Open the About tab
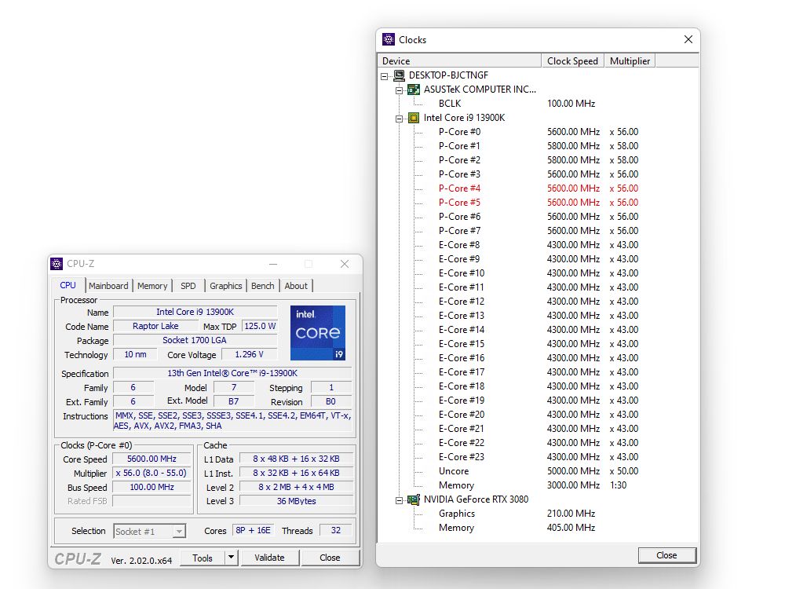 tap(296, 286)
